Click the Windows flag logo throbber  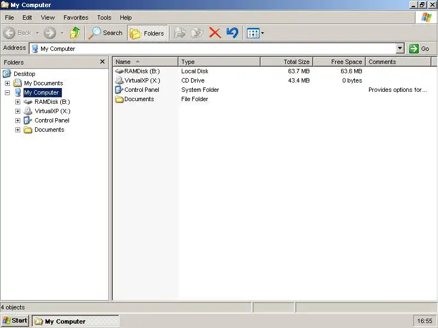click(427, 17)
